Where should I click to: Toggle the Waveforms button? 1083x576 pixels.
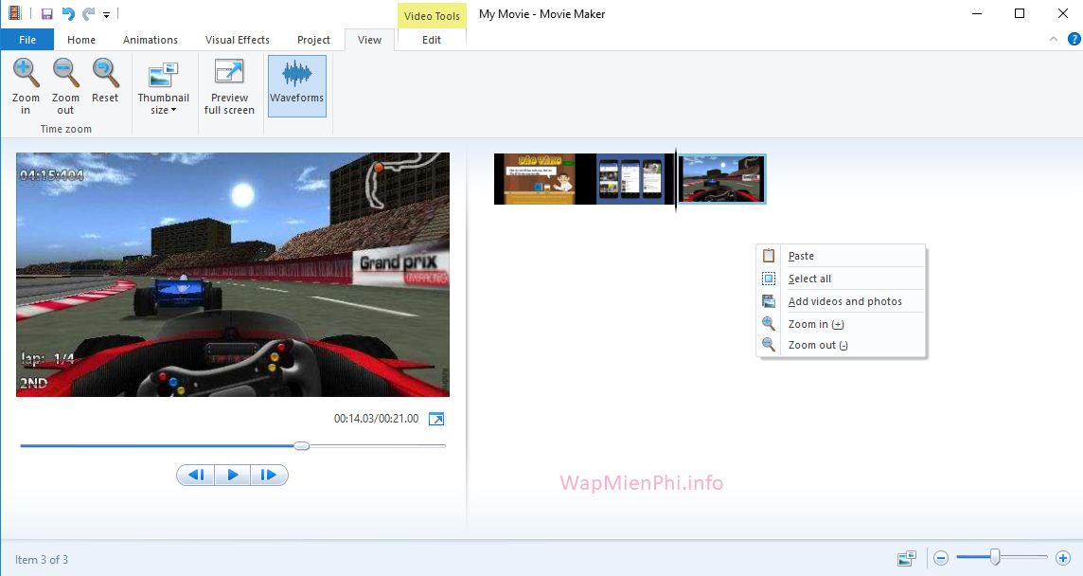coord(297,86)
